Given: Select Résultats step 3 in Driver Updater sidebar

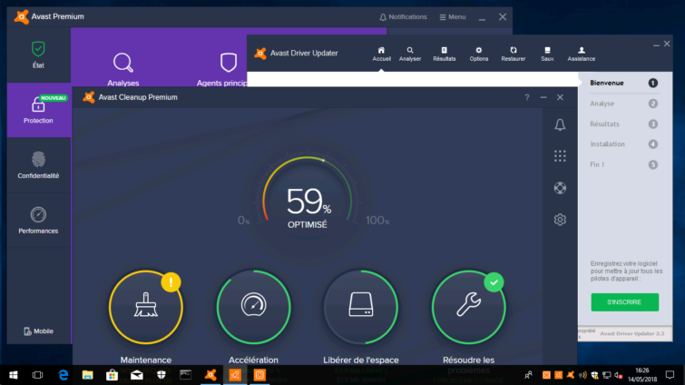Looking at the screenshot, I should pyautogui.click(x=623, y=124).
